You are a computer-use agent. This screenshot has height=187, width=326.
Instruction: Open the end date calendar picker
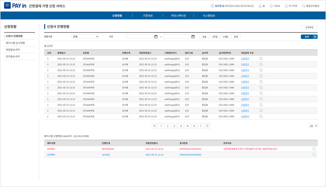193,37
